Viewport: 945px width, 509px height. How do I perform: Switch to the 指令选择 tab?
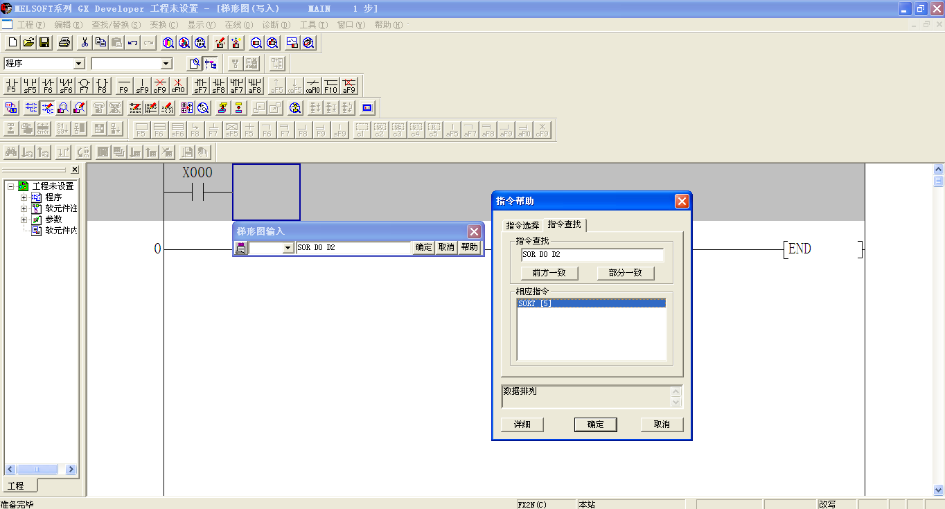(522, 225)
